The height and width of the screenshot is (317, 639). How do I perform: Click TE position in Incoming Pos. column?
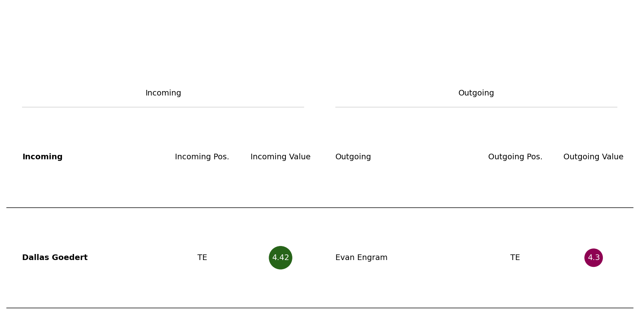pyautogui.click(x=202, y=258)
